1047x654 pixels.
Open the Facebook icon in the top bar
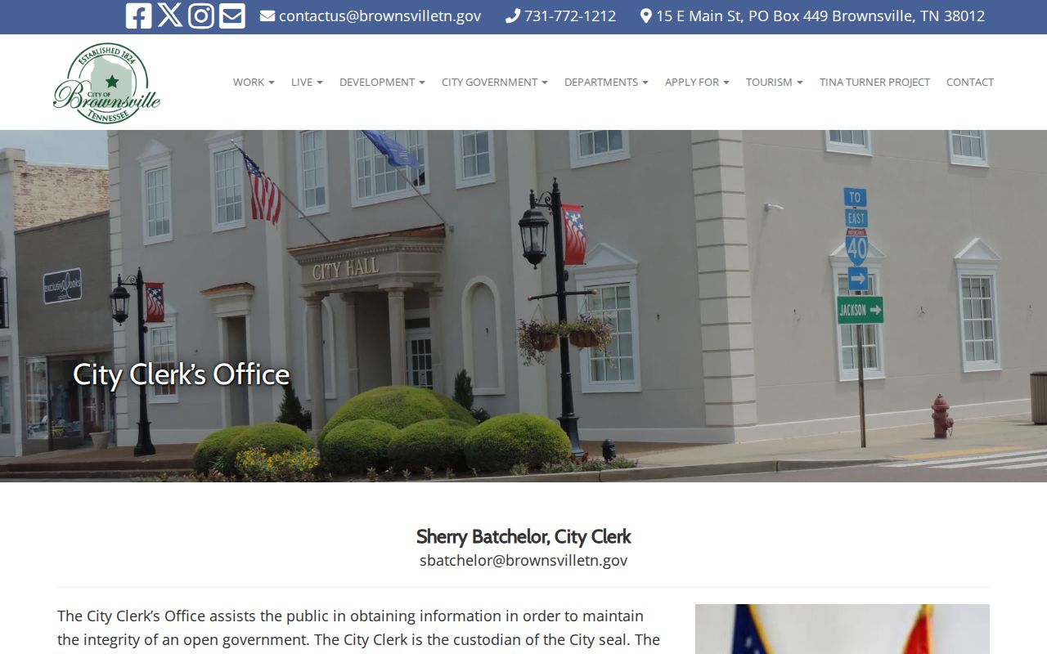tap(138, 16)
